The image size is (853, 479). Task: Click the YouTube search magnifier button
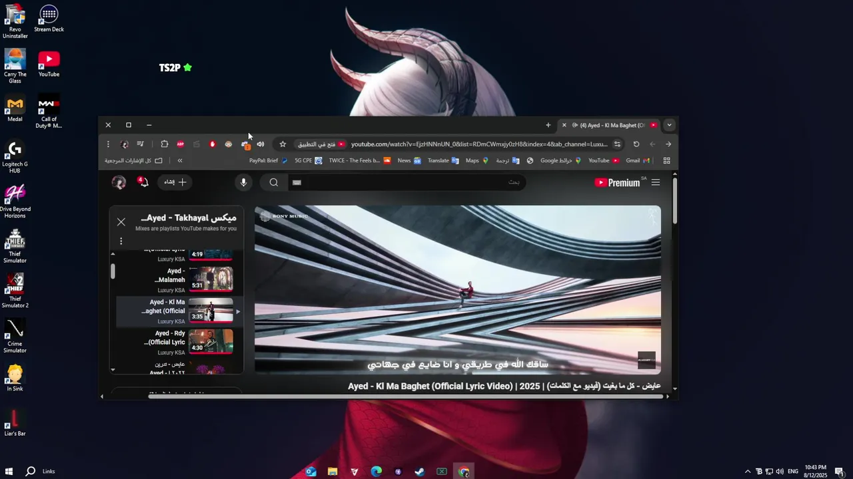point(274,182)
